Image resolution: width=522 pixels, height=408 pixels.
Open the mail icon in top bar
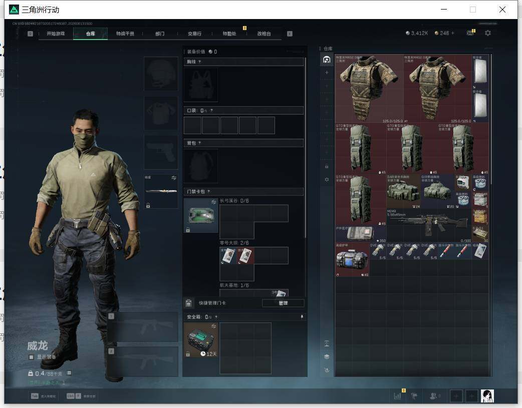(x=470, y=33)
